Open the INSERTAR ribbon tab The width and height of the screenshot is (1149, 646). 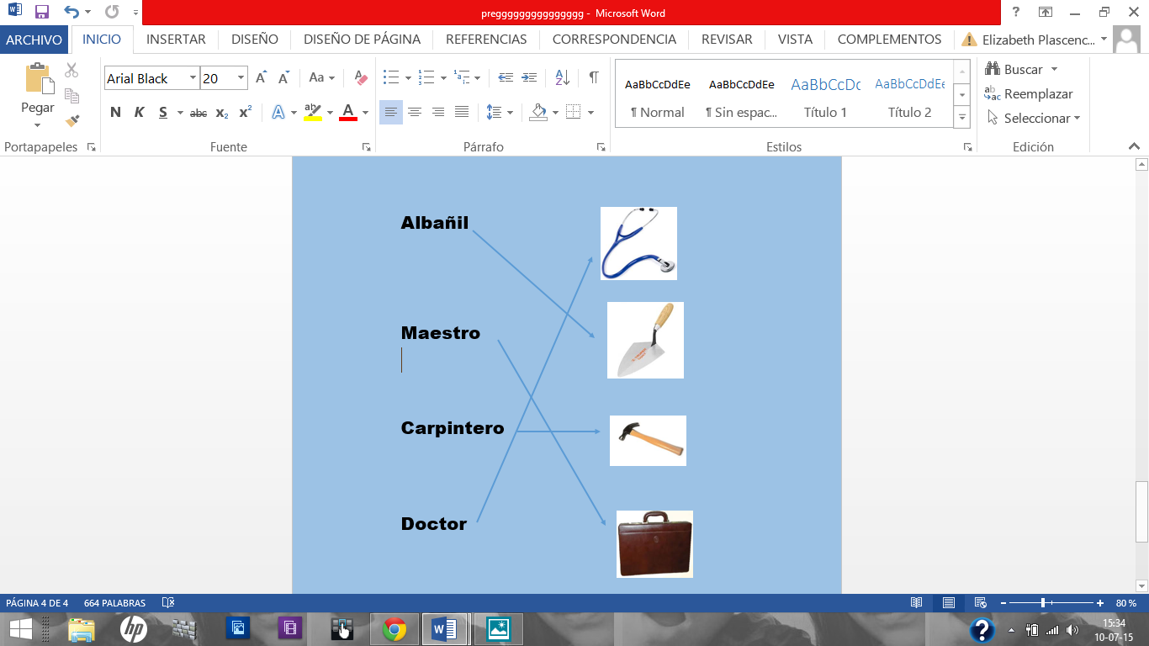point(176,40)
